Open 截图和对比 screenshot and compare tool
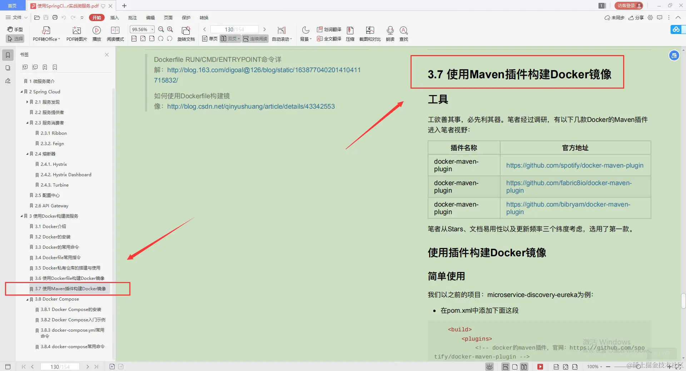Screen dimensions: 686x371 pyautogui.click(x=370, y=34)
